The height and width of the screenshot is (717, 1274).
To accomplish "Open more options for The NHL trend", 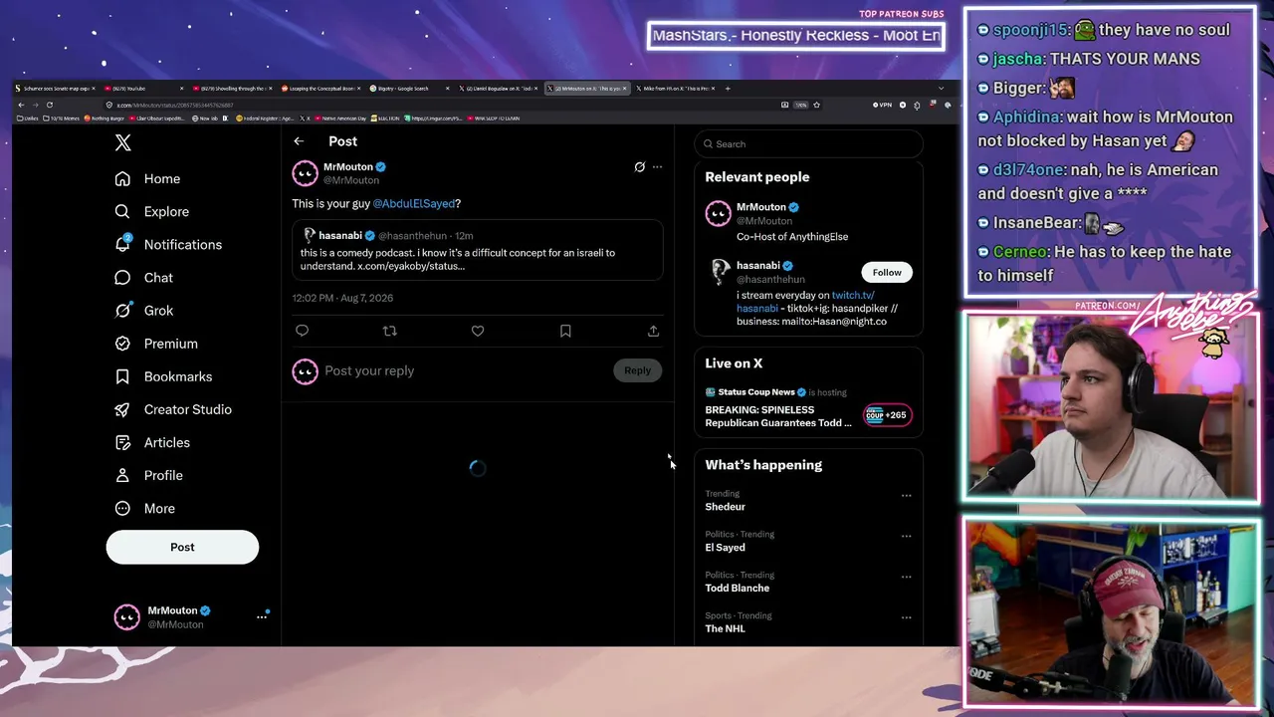I will click(906, 617).
